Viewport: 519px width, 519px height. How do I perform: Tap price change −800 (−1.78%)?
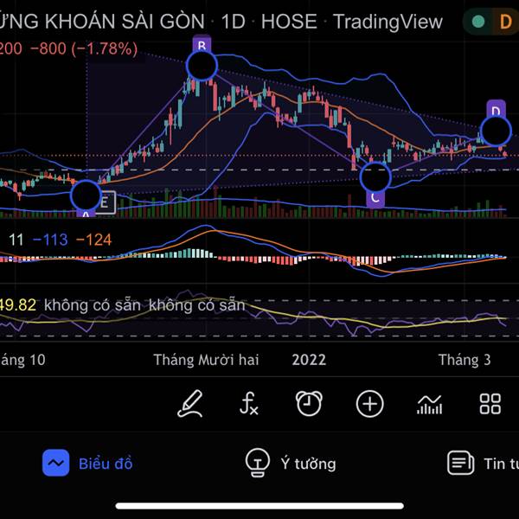[x=84, y=49]
